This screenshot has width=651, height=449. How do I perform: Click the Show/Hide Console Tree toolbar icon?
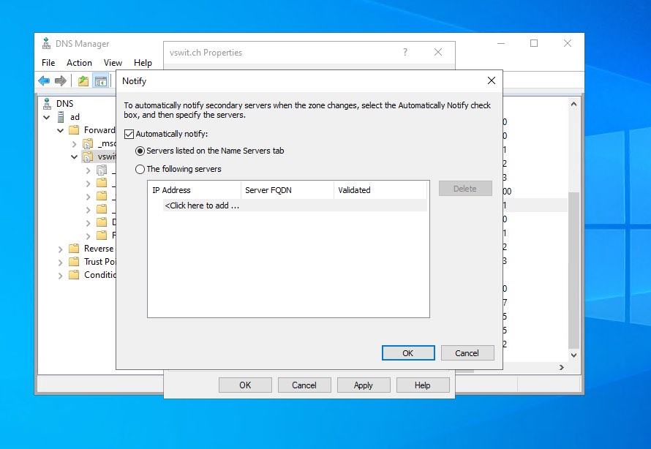coord(100,80)
